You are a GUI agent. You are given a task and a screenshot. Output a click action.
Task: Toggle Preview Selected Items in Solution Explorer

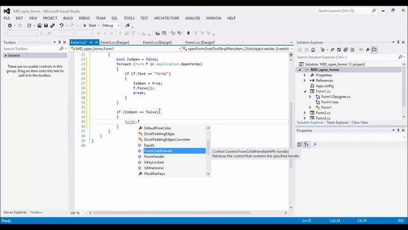click(374, 50)
